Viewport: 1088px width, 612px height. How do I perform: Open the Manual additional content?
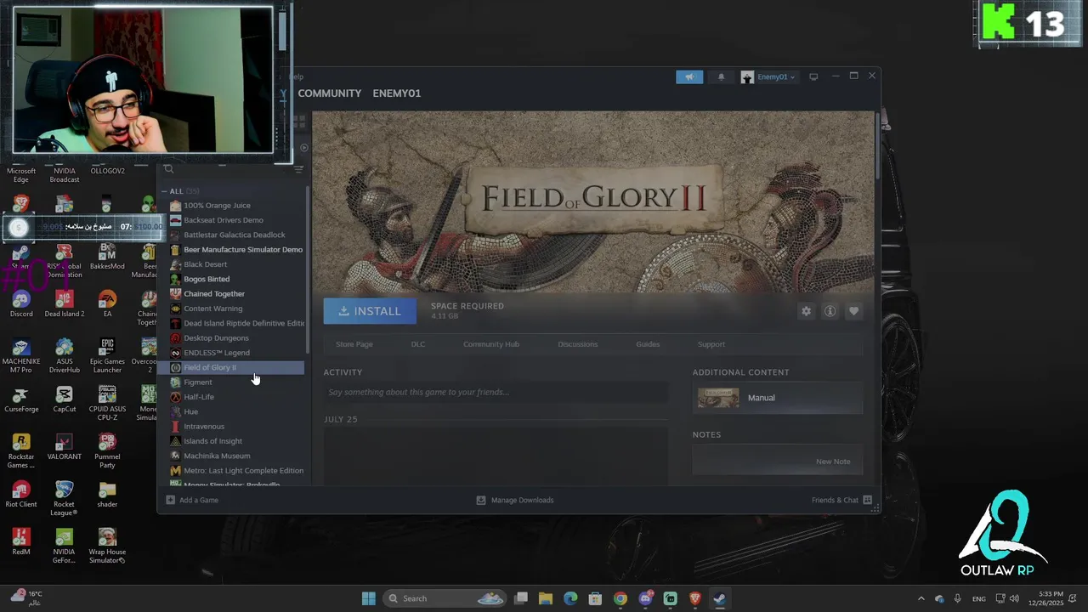point(777,398)
